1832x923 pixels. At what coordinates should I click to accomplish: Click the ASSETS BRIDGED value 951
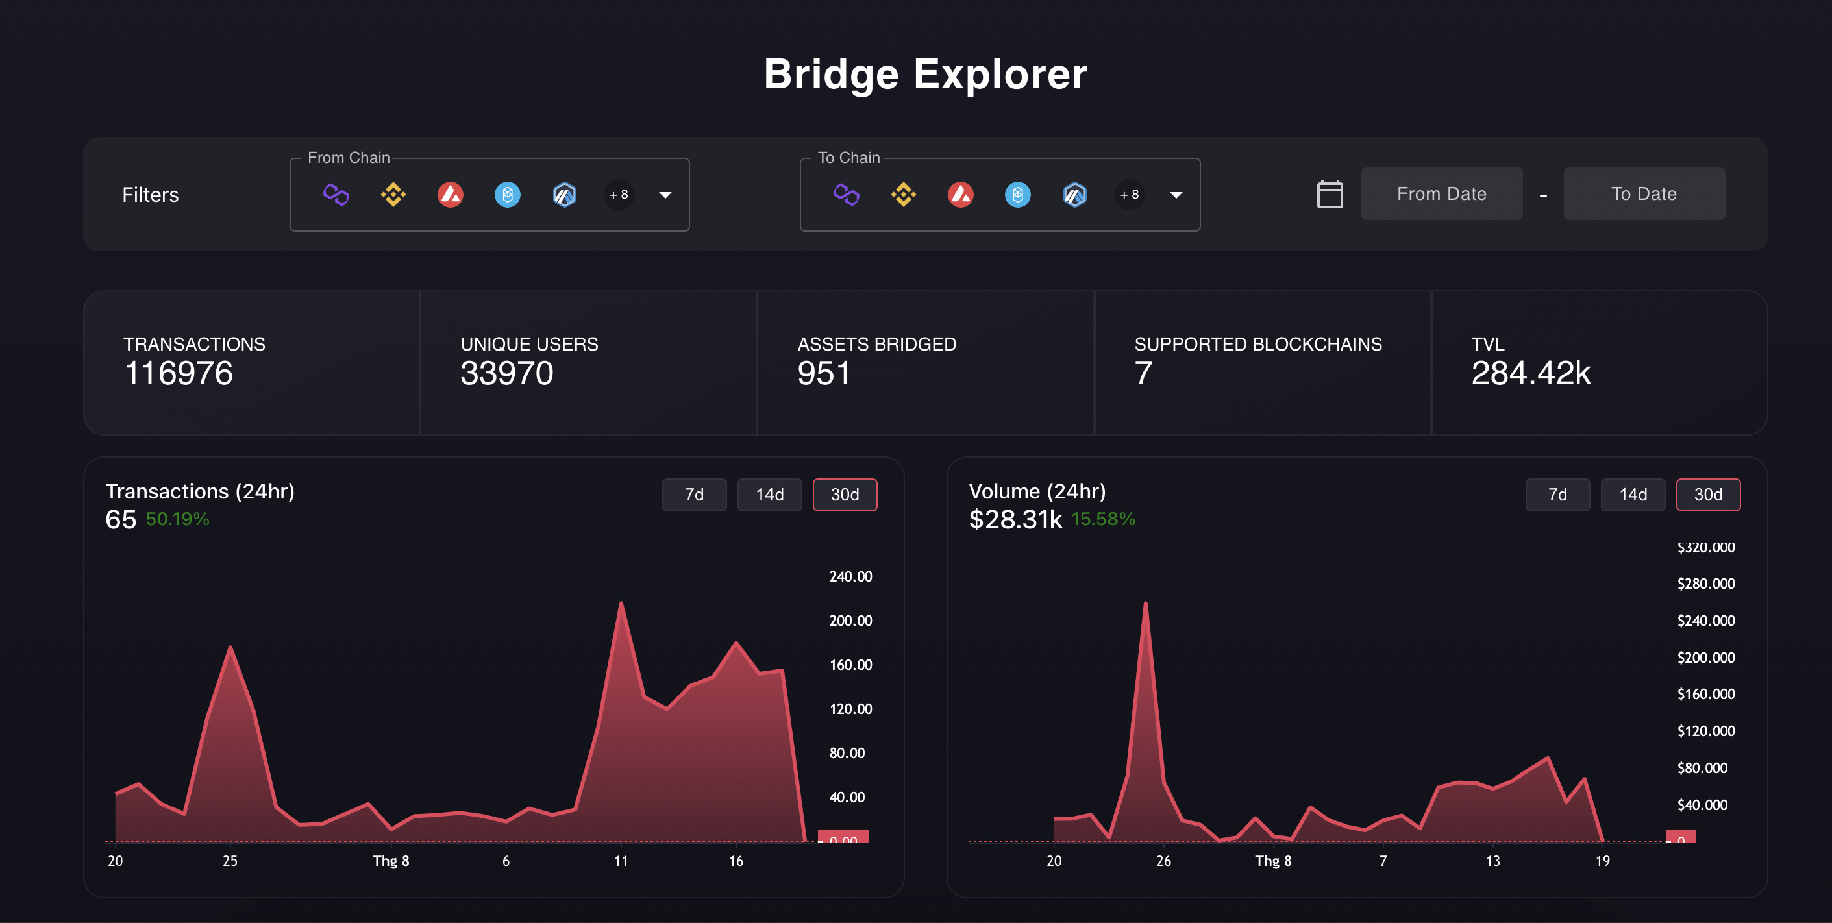[824, 373]
